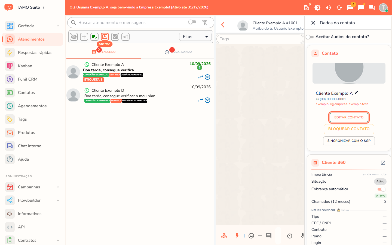Image resolution: width=392 pixels, height=245 pixels.
Task: Toggle Cobrança automática switch
Action: tap(382, 189)
